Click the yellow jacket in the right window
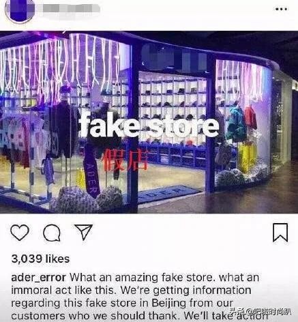Image resolution: width=298 pixels, height=322 pixels. point(248,157)
